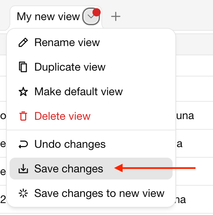213x215 pixels.
Task: Choose the highlighted Save changes entry
Action: 91,169
